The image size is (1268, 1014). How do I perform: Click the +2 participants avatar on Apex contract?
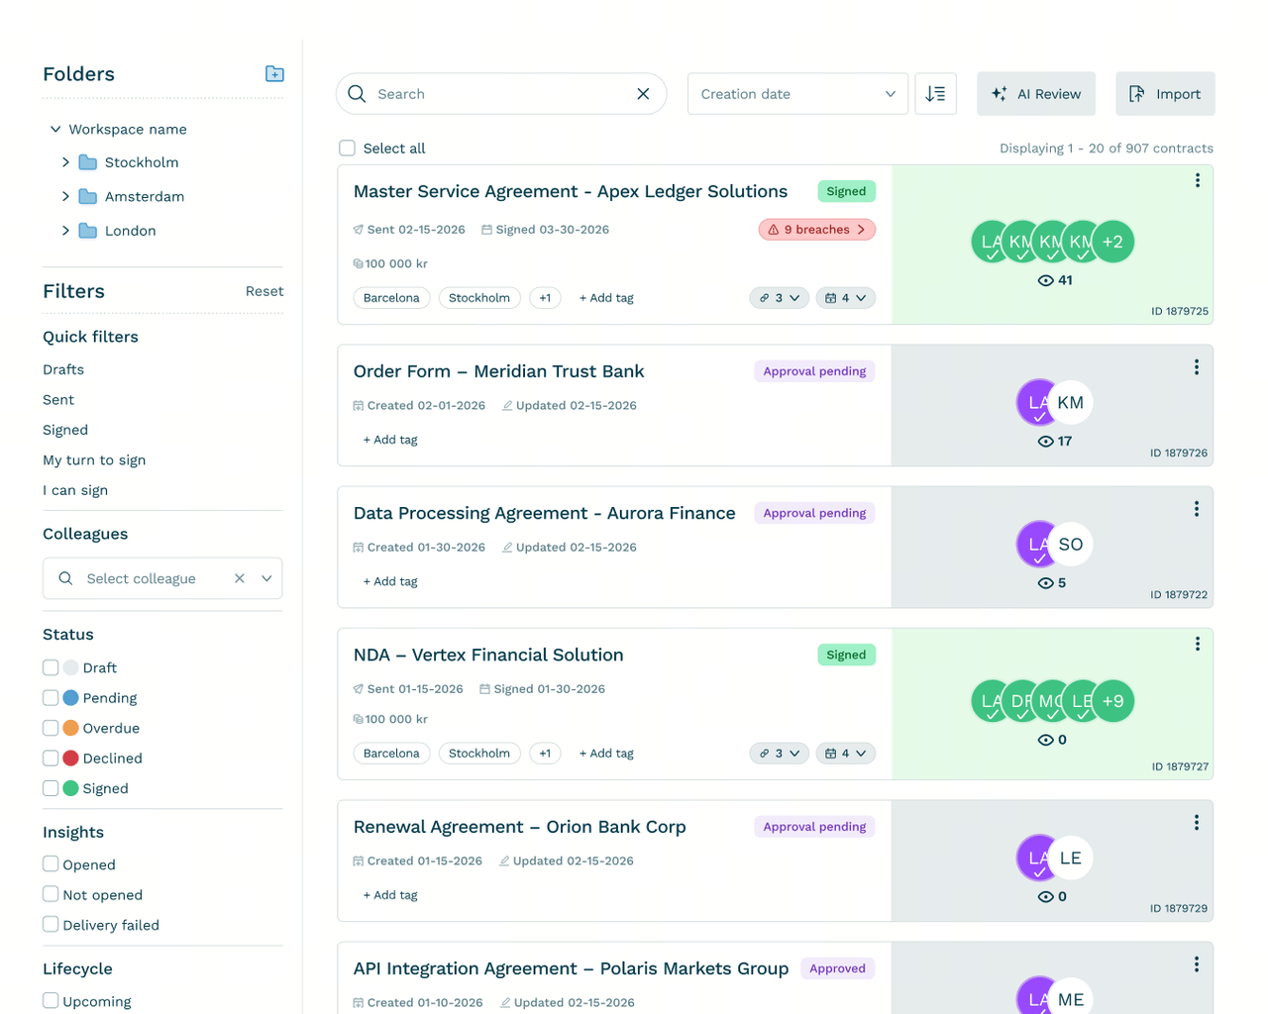click(x=1112, y=242)
